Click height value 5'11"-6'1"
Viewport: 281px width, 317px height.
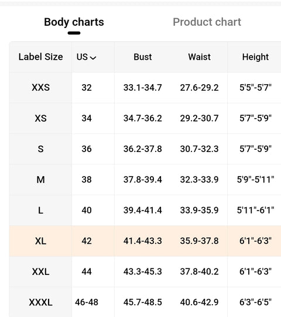255,210
